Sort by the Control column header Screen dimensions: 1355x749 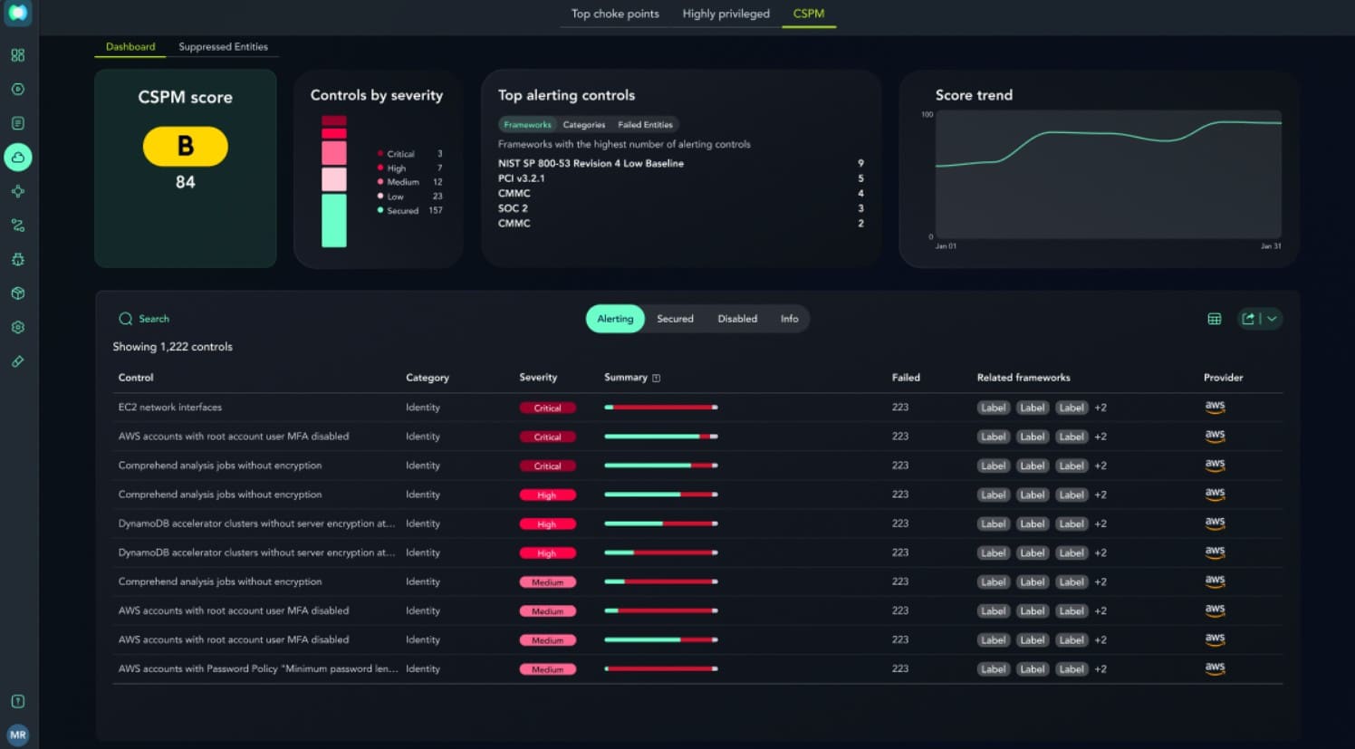tap(136, 378)
